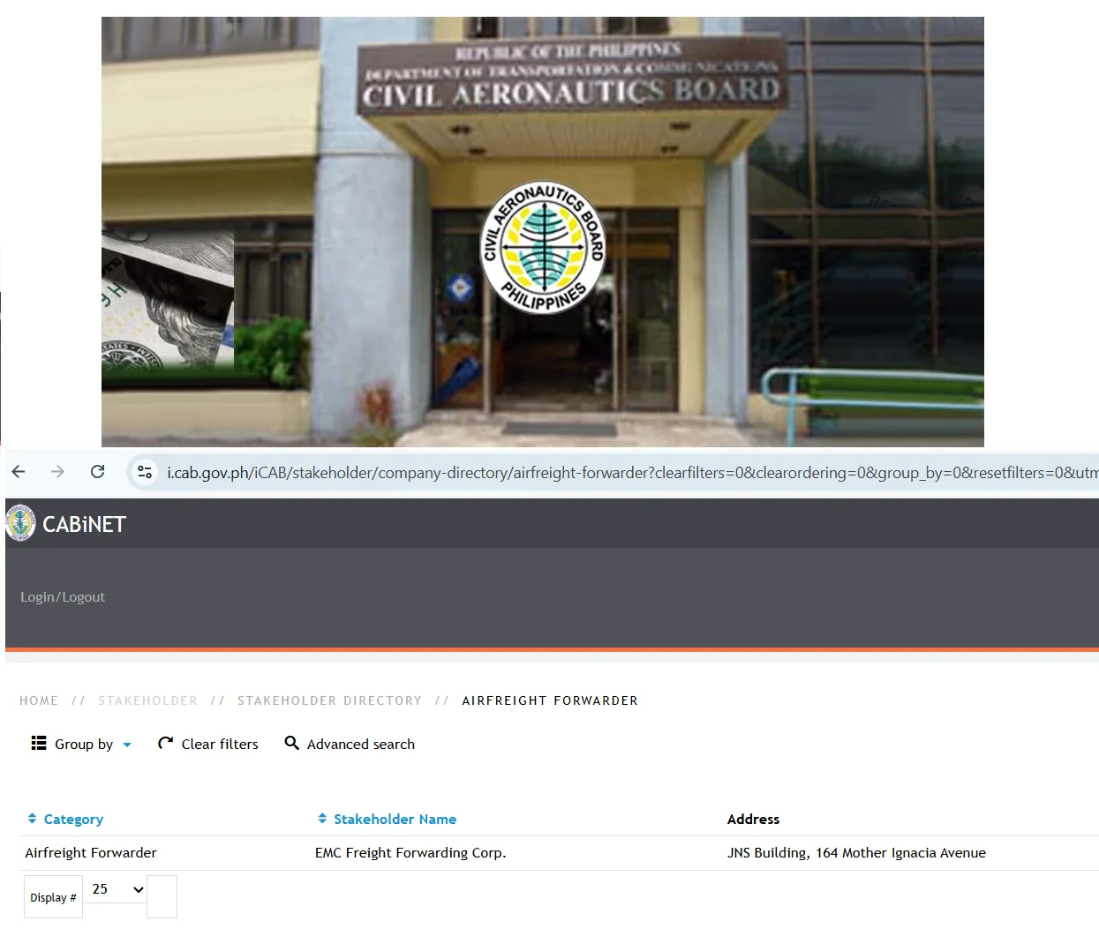Select the Airfreight Forwarder category cell
The image size is (1099, 951).
91,852
